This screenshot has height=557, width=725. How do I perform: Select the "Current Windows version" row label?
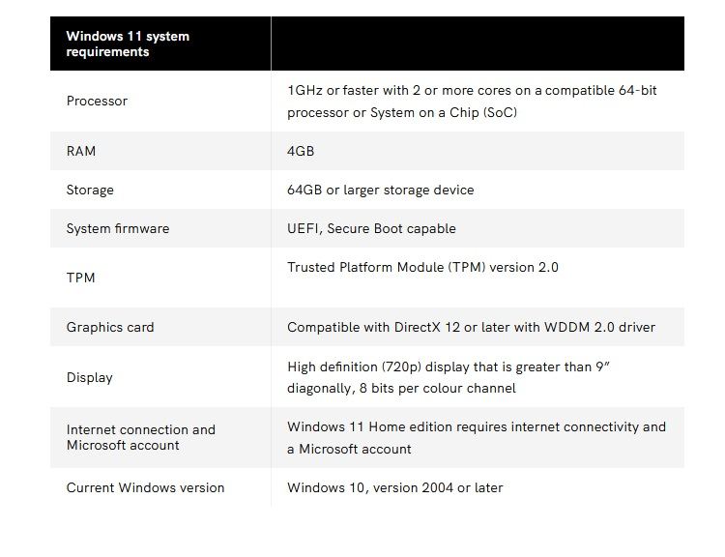pos(145,487)
